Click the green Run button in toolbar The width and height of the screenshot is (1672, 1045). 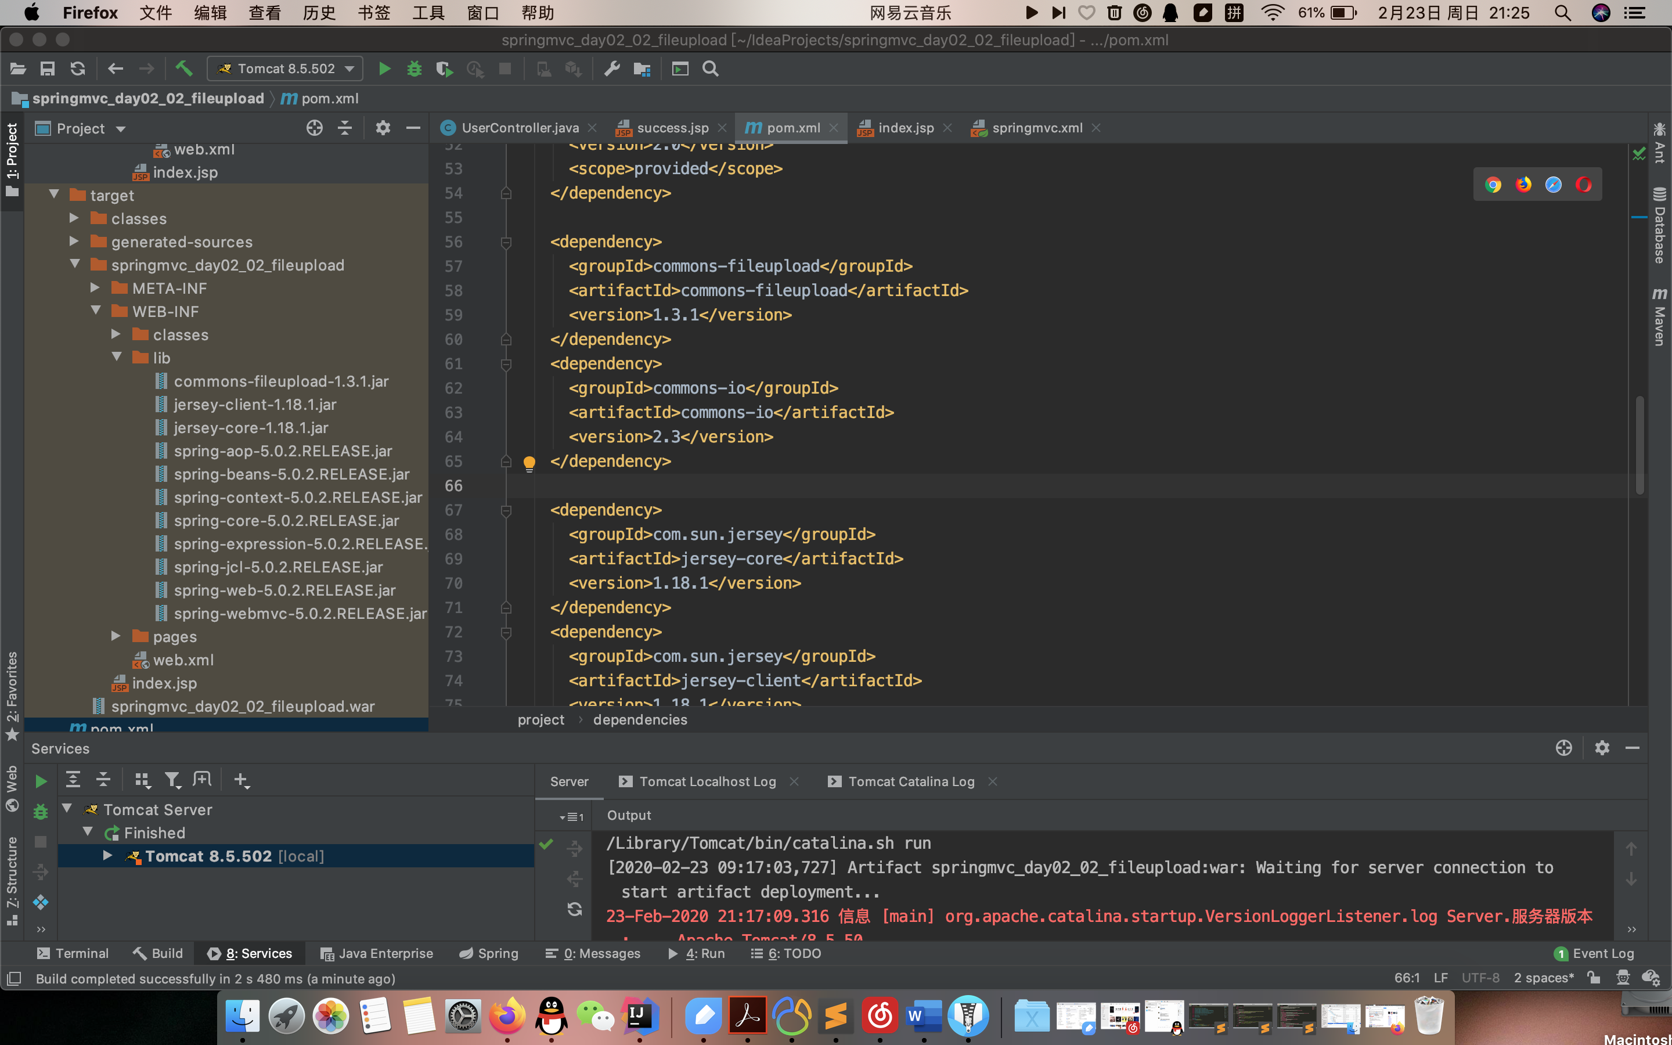(383, 69)
